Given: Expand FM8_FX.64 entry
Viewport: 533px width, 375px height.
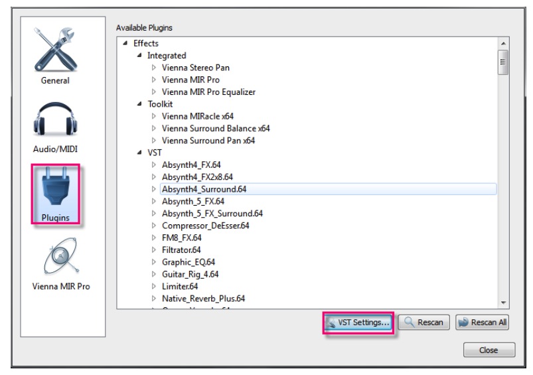Looking at the screenshot, I should tap(153, 238).
